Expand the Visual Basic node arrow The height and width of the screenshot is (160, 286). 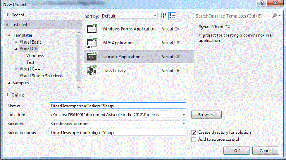pos(16,42)
